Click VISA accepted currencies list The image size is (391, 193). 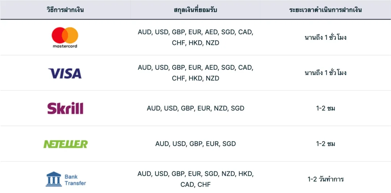click(195, 73)
